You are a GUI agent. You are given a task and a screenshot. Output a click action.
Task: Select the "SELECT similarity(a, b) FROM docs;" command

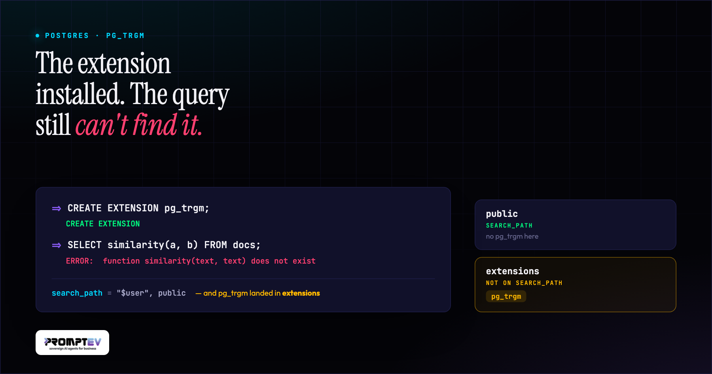[x=164, y=245]
